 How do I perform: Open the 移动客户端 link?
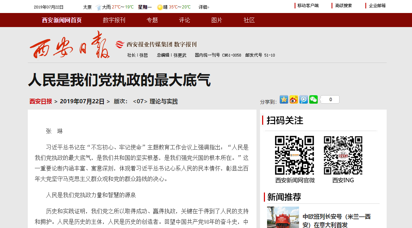coord(308,6)
